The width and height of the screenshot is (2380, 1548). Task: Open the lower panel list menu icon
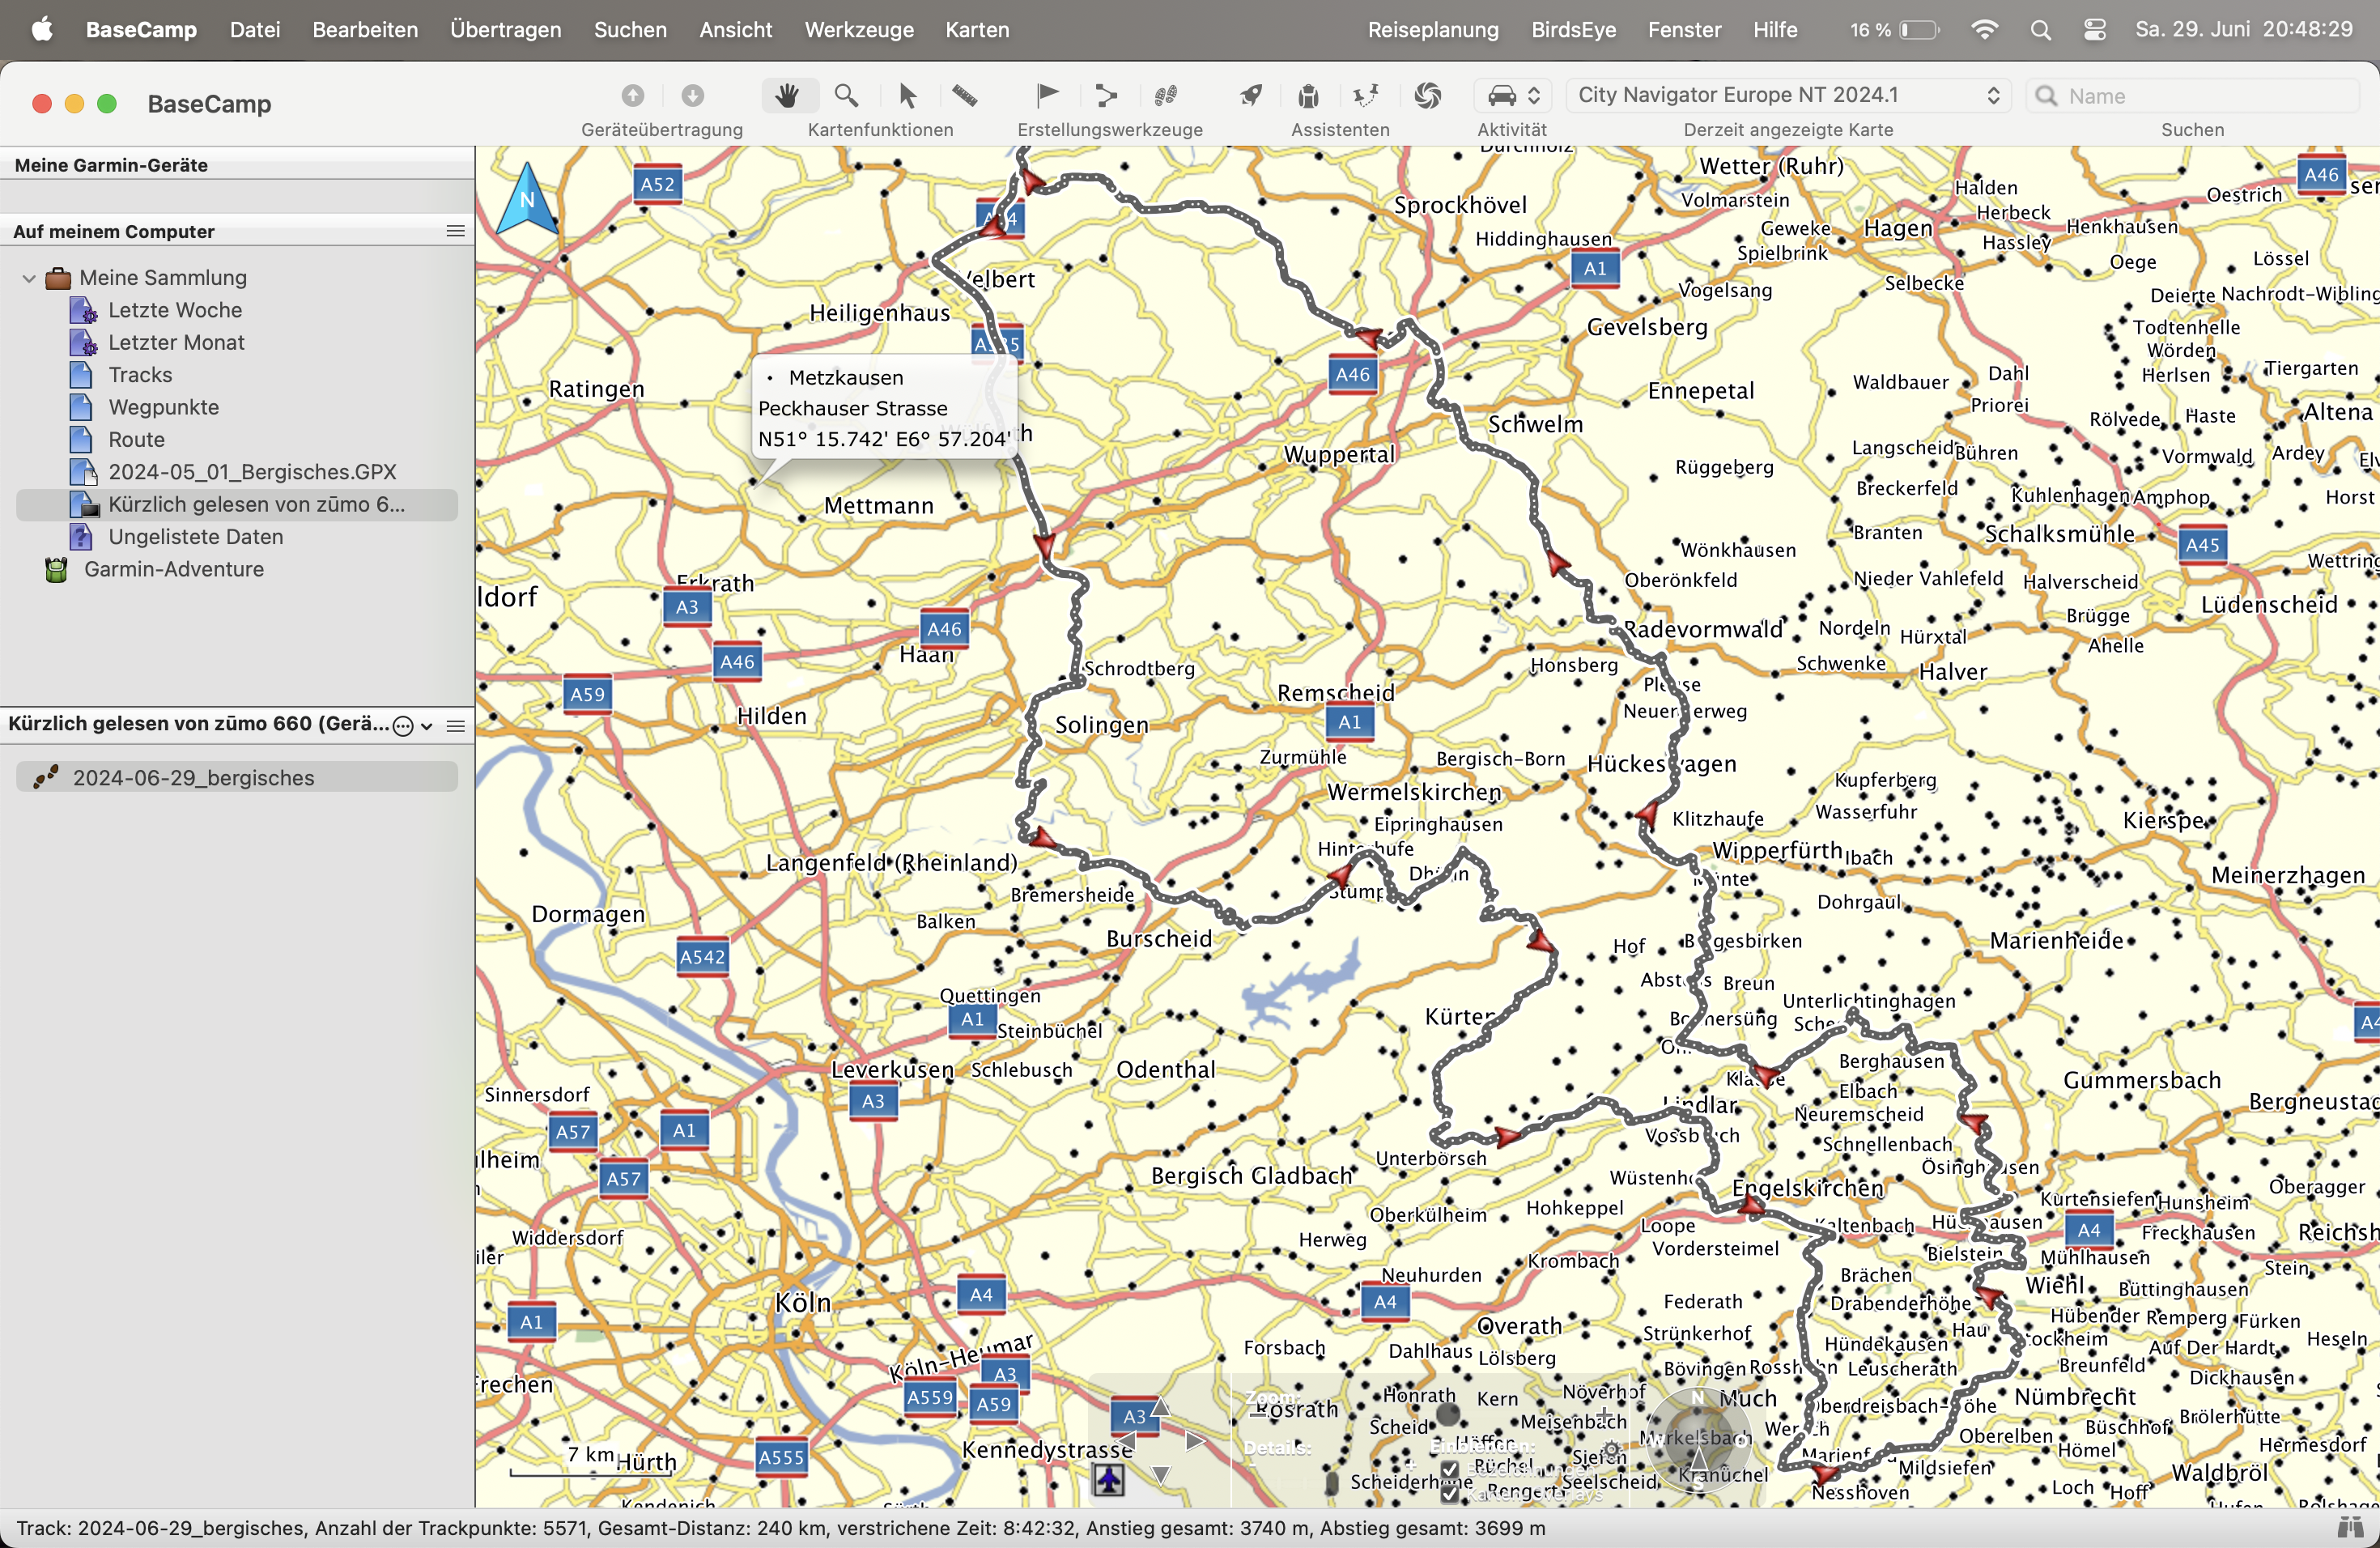455,726
